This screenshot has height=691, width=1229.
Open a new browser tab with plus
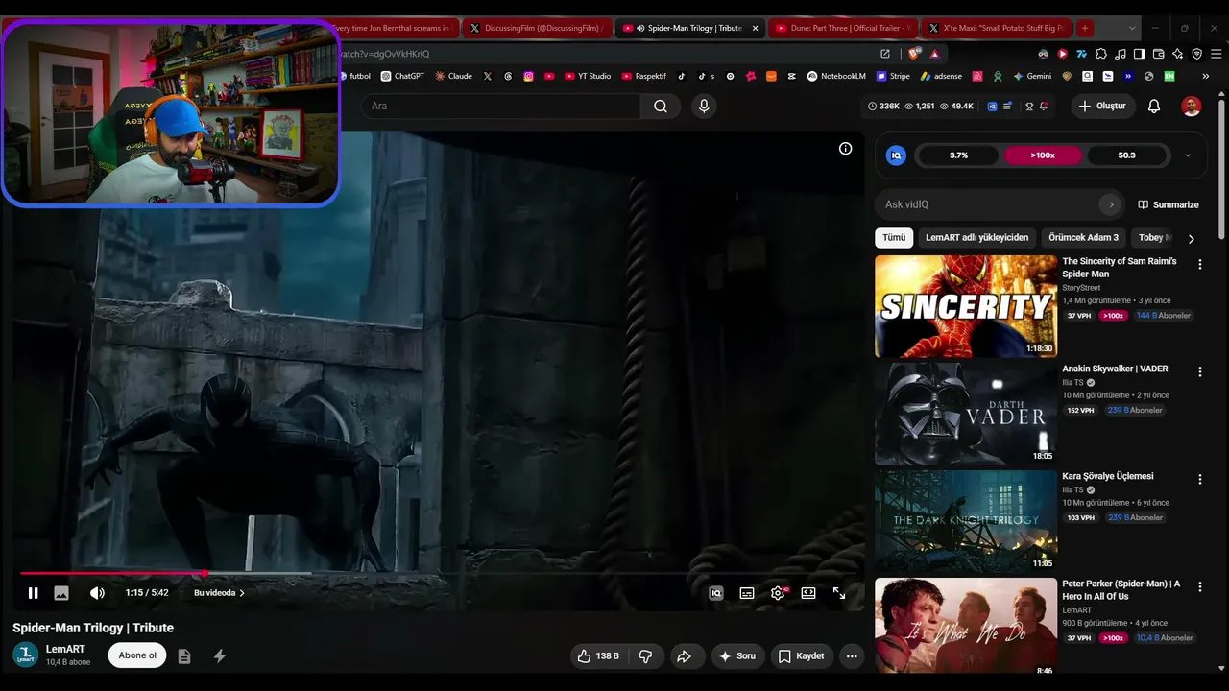[1084, 28]
